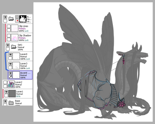
Task: Click Set1 folder lower checkbox
Action: click(x=8, y=49)
